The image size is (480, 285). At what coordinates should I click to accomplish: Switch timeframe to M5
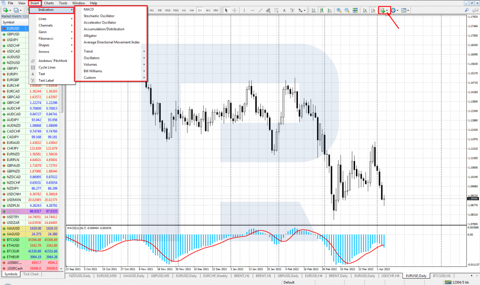(159, 10)
